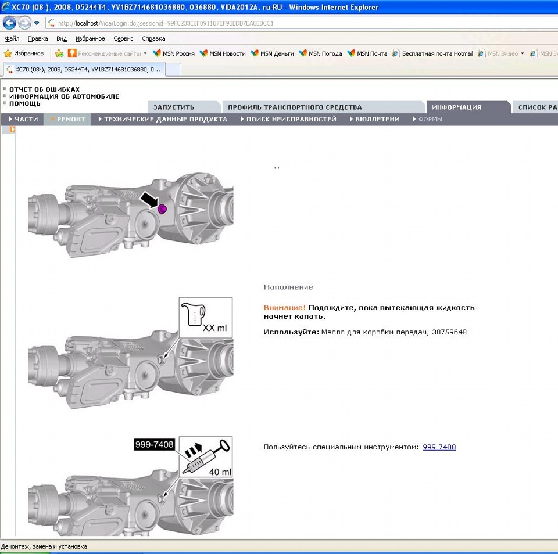Click the browser Forward arrow button
Viewport: 558px width, 554px height.
[24, 23]
